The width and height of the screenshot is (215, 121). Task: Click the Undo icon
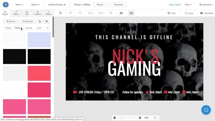pos(60,13)
